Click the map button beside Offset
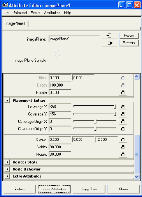Viewport: 142px width, 197px height. [x=123, y=78]
